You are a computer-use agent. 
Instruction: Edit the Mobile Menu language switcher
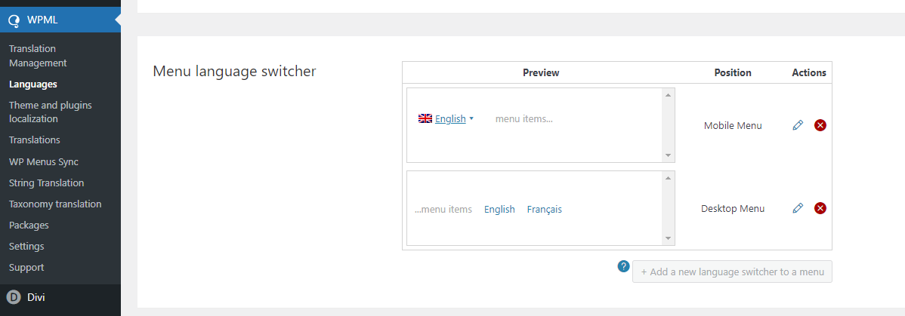point(798,125)
